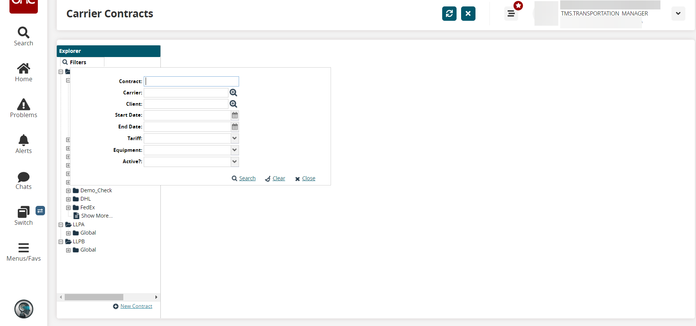696x326 pixels.
Task: Select the Demo_Check tree item
Action: 96,190
